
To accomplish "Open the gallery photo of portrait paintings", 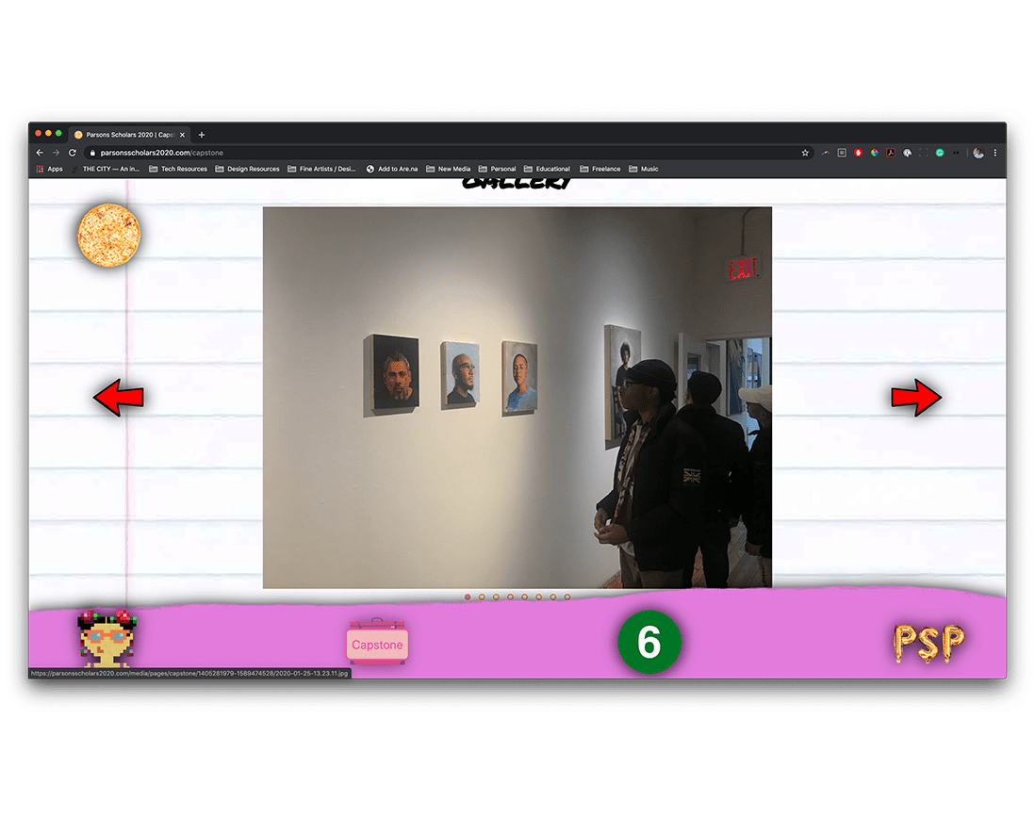I will [x=517, y=398].
